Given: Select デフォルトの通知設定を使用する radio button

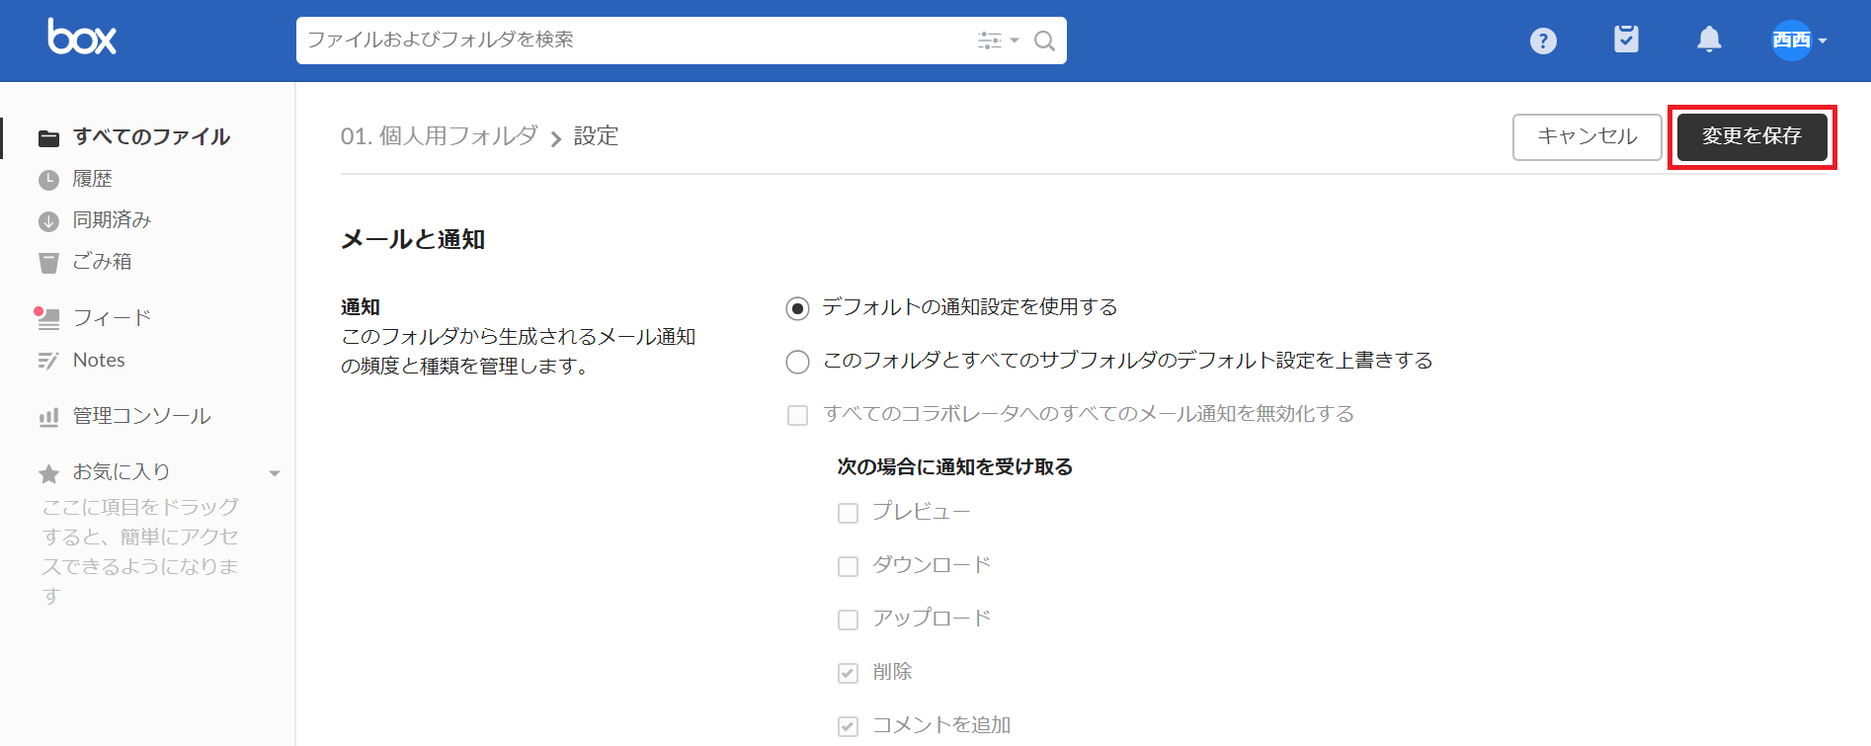Looking at the screenshot, I should pos(797,308).
